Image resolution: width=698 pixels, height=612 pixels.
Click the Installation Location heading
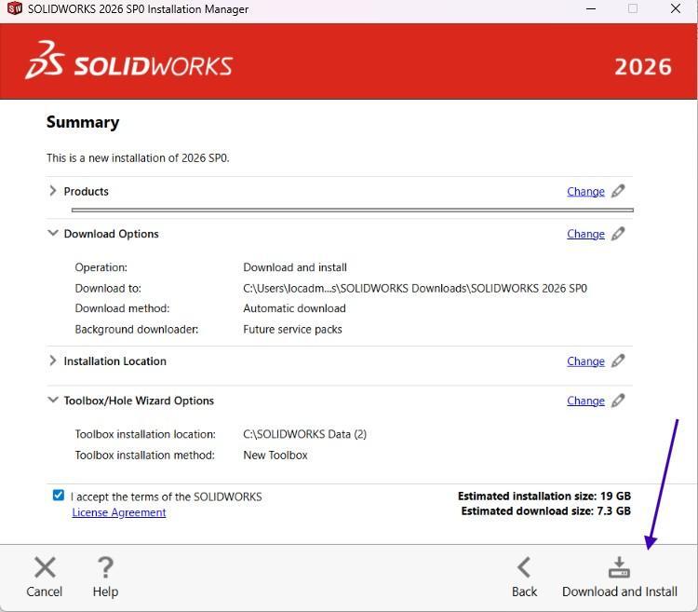point(114,361)
